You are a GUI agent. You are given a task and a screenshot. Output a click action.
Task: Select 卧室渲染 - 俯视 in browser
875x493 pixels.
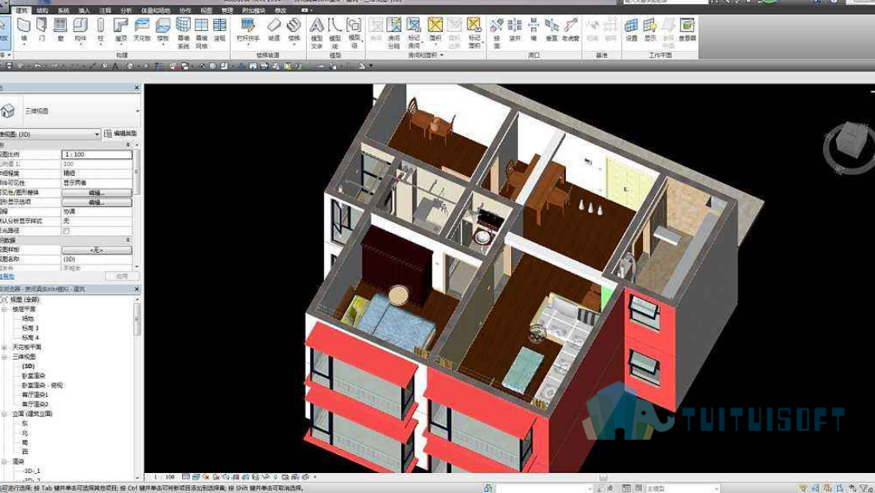(x=42, y=385)
